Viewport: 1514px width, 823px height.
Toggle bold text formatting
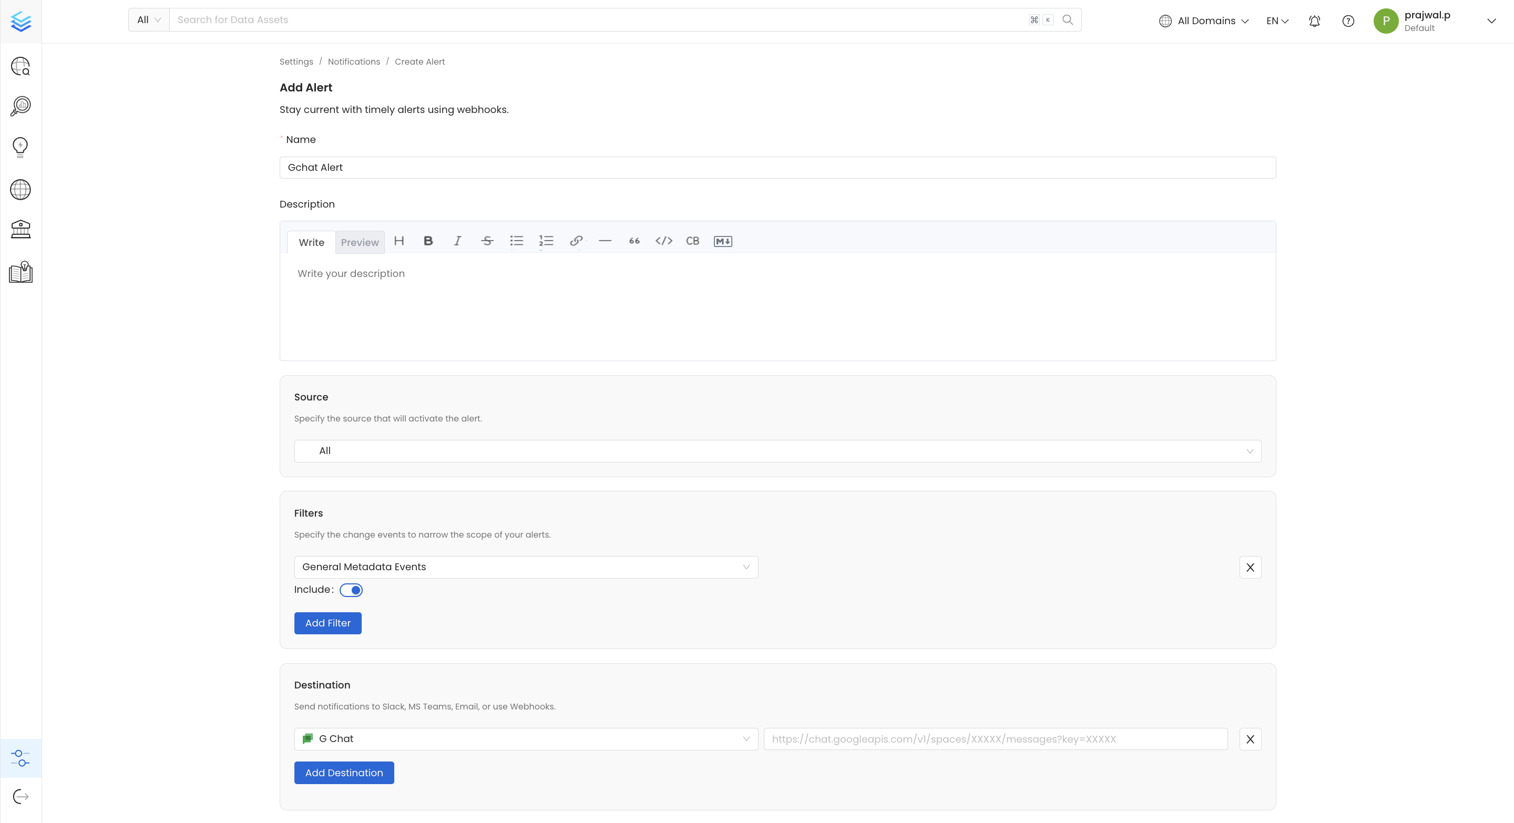(427, 240)
